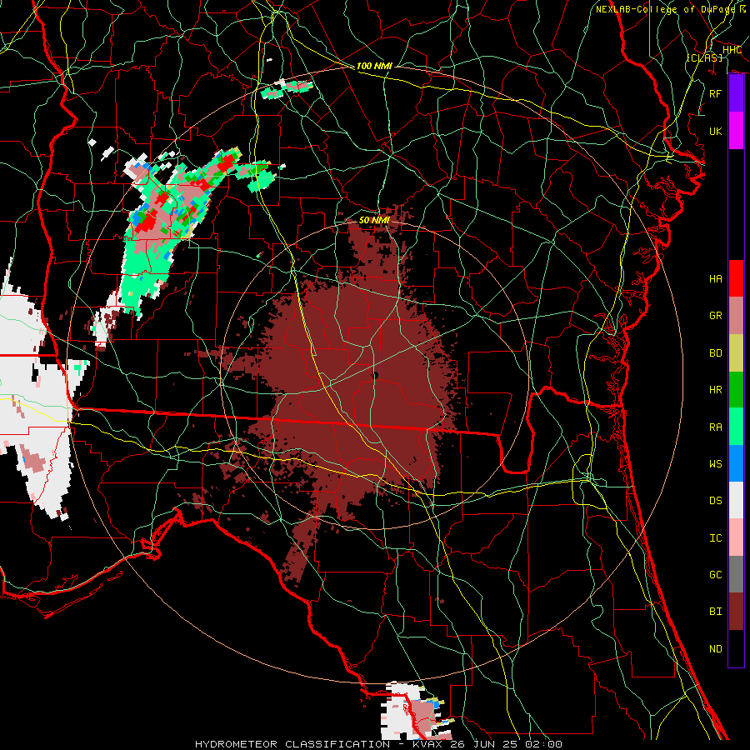Click the 'ND' legend label

715,649
